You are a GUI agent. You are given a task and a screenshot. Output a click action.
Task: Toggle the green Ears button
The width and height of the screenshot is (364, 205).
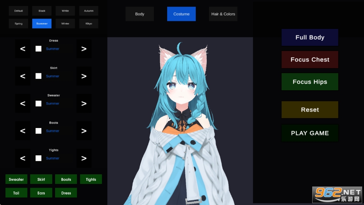tap(41, 193)
